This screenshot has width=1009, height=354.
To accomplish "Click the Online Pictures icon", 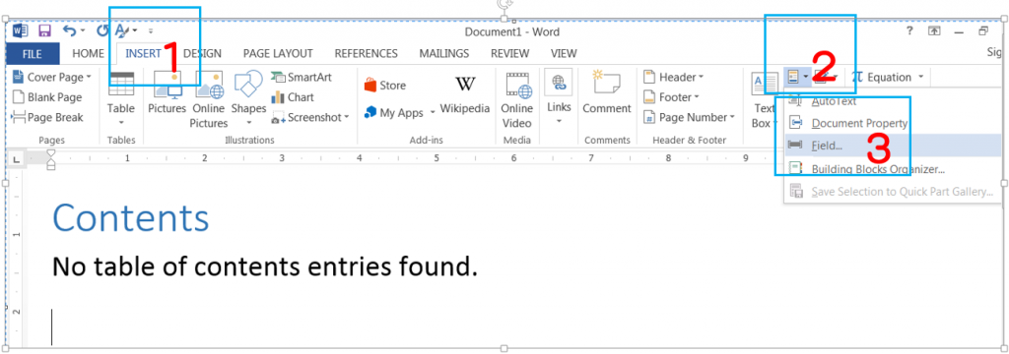I will click(209, 85).
